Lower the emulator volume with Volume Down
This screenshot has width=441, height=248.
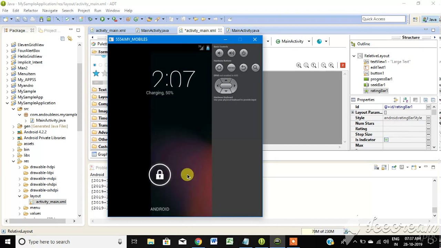coord(219,53)
